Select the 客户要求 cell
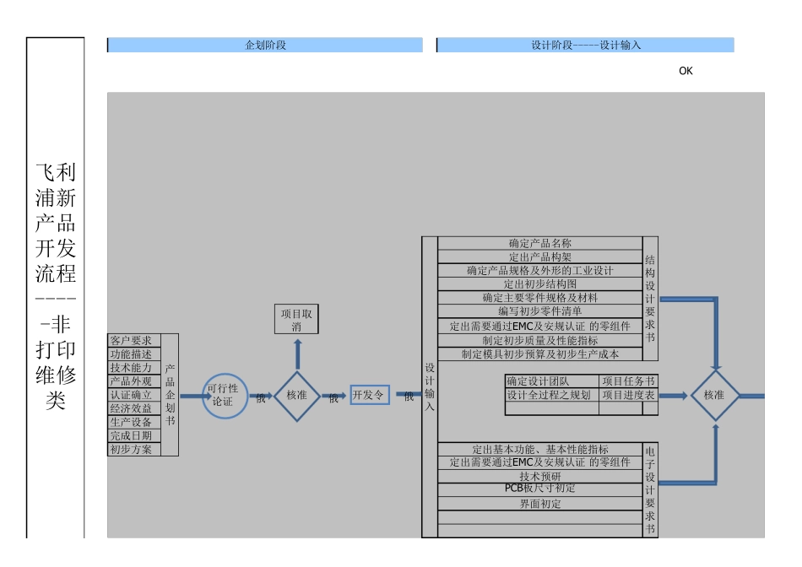The image size is (802, 567). click(134, 341)
